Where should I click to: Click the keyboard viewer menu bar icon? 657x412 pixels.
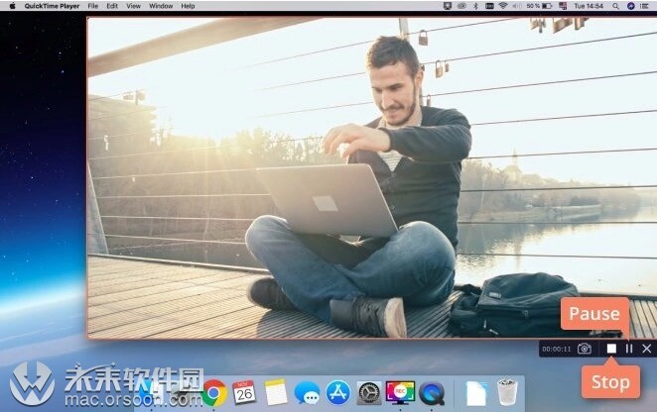(x=489, y=6)
